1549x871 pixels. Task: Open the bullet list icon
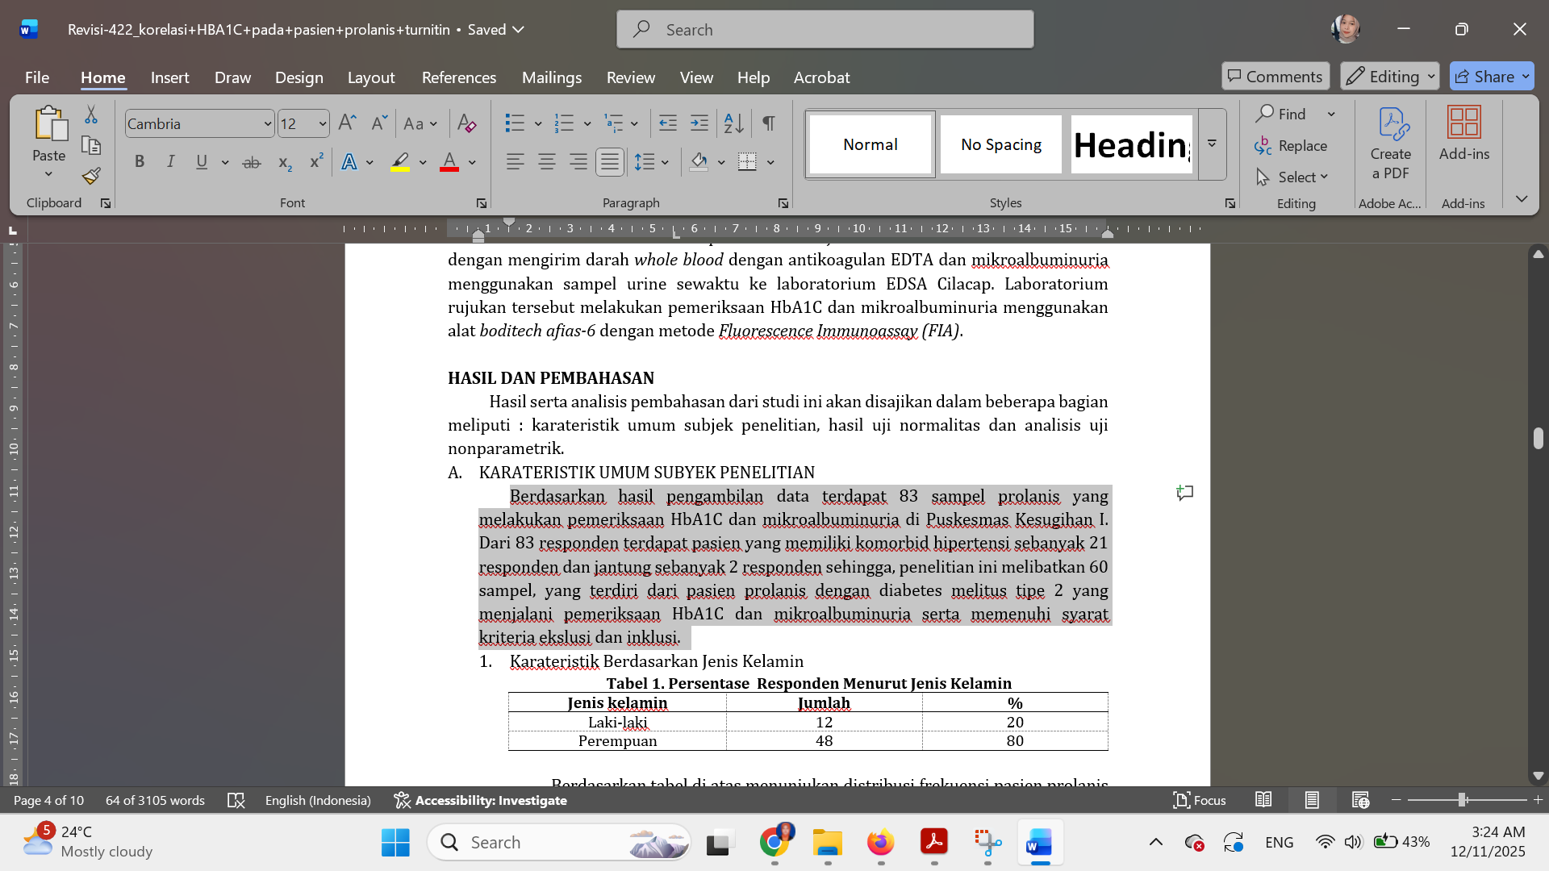pos(515,123)
